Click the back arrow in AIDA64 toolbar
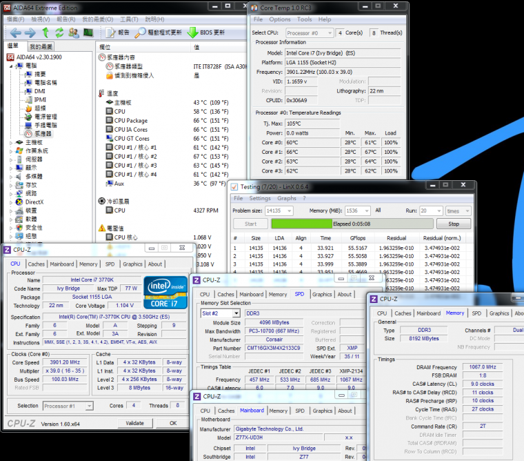Image resolution: width=524 pixels, height=461 pixels. tap(14, 32)
